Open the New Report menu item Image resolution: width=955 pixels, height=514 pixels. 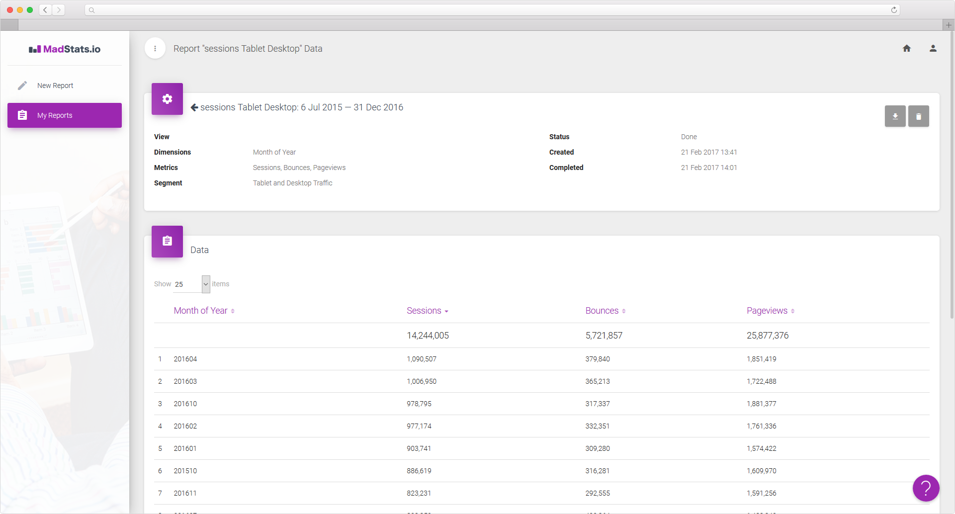(x=55, y=86)
